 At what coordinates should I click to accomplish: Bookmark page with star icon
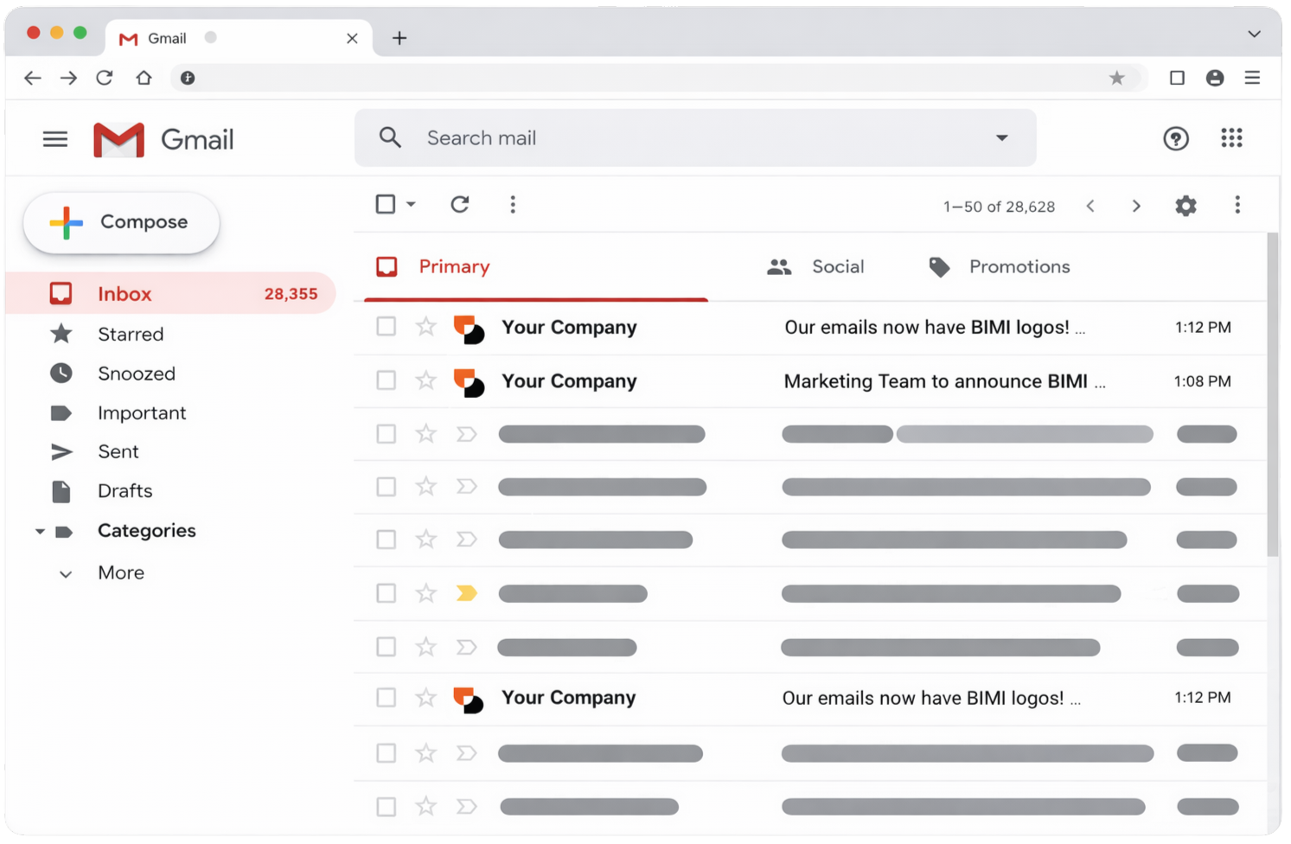1116,78
